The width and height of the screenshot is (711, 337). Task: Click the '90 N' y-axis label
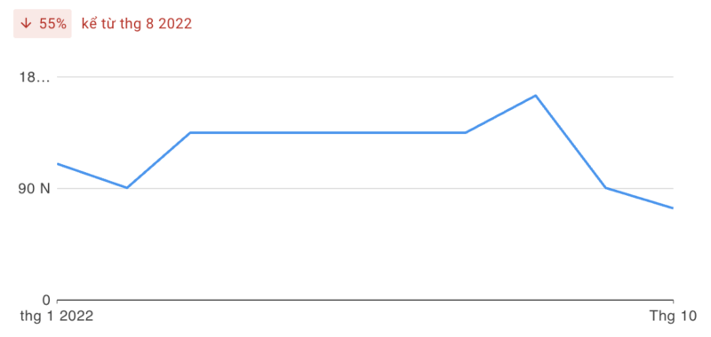[34, 189]
